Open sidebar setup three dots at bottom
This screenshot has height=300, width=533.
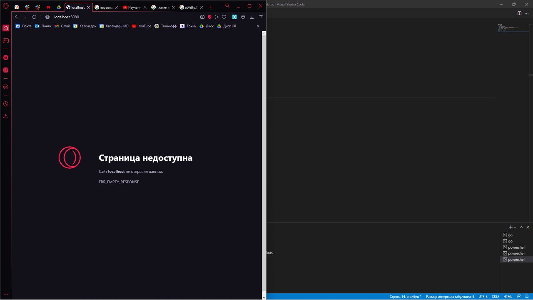coord(6,294)
